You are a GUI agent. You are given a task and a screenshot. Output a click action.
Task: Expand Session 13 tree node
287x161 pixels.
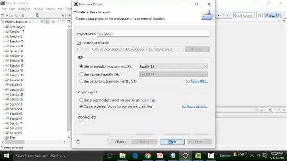(3, 32)
